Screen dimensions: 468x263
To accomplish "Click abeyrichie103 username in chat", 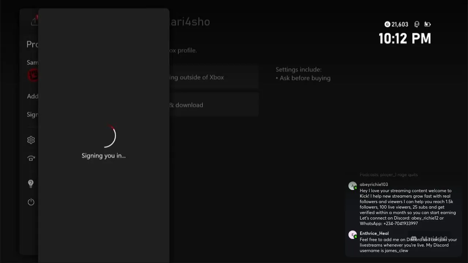I will [374, 184].
